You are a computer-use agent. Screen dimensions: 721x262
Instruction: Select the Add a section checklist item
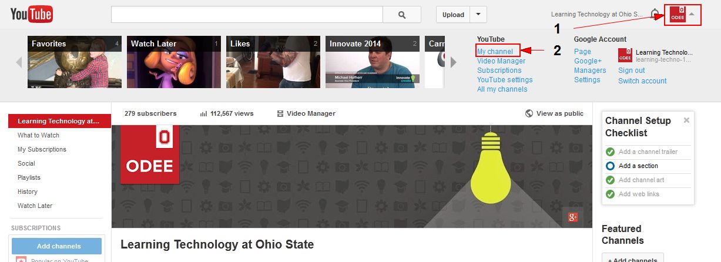638,166
